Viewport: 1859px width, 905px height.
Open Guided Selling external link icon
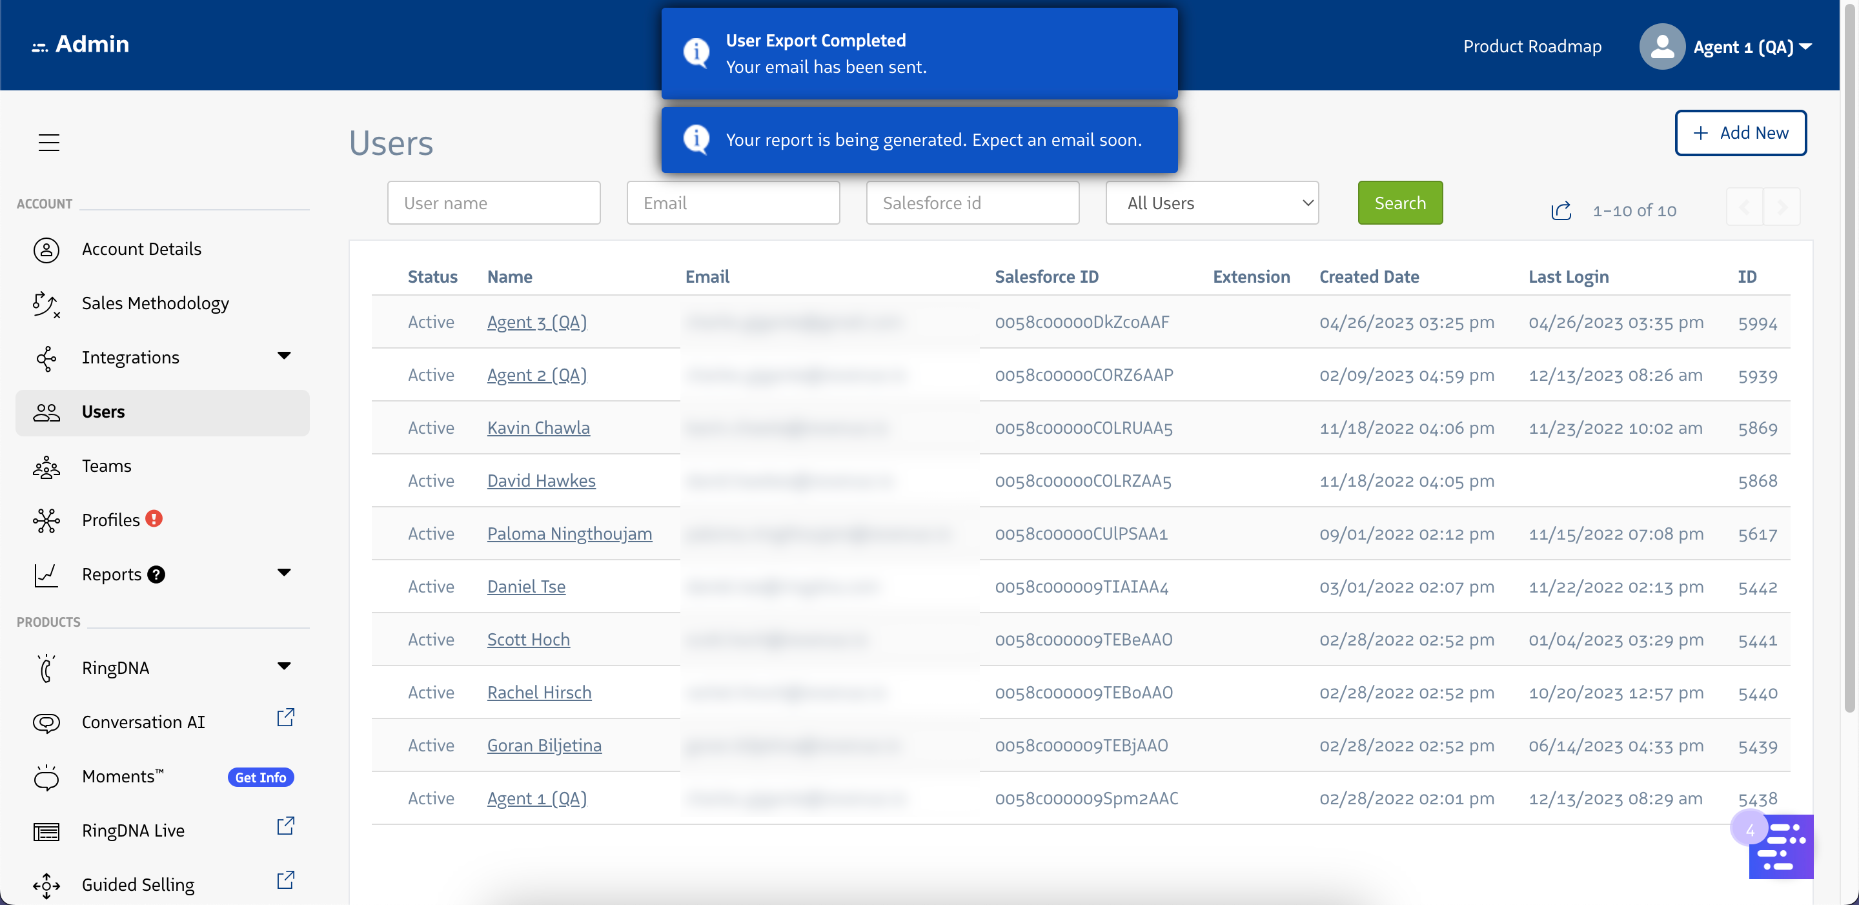(286, 880)
